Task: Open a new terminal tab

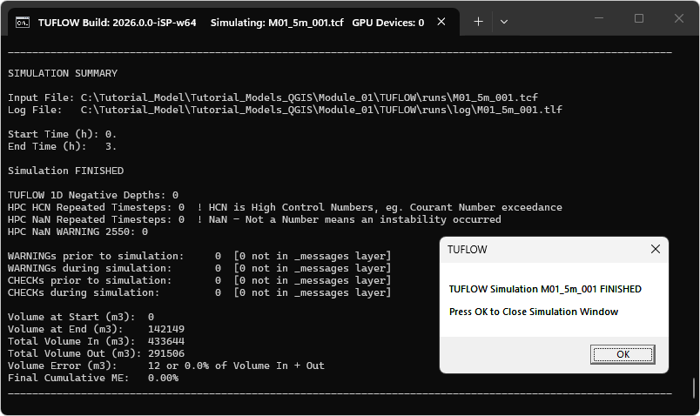Action: click(478, 22)
